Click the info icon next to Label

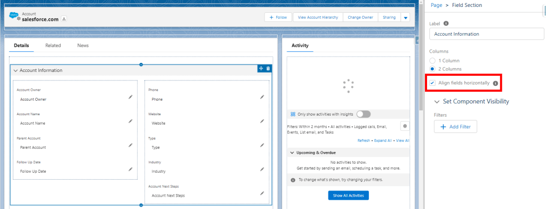tap(446, 23)
